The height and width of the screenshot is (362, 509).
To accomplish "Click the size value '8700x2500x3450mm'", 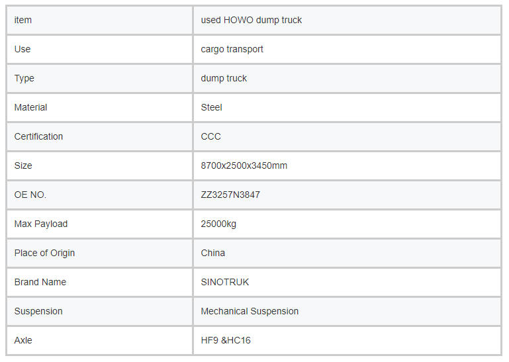I will (244, 165).
